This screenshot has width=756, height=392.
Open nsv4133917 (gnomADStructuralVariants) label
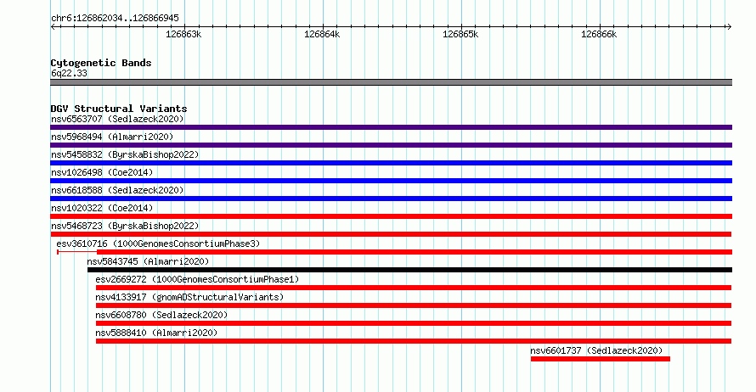189,297
